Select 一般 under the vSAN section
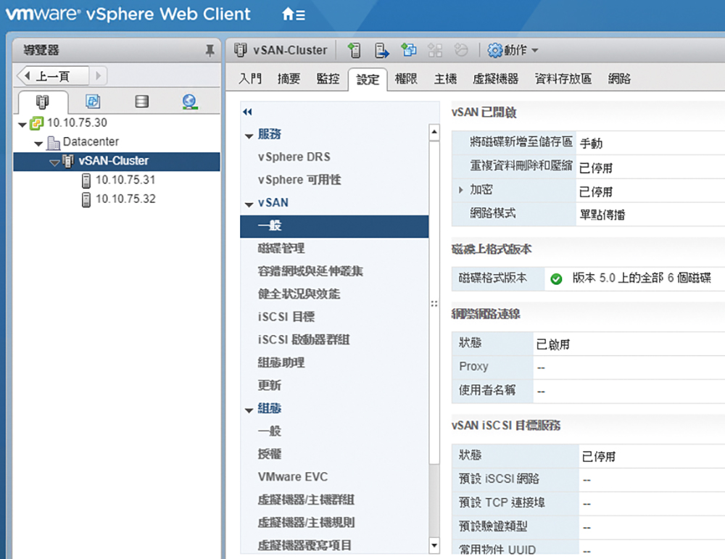The image size is (725, 559). 334,226
